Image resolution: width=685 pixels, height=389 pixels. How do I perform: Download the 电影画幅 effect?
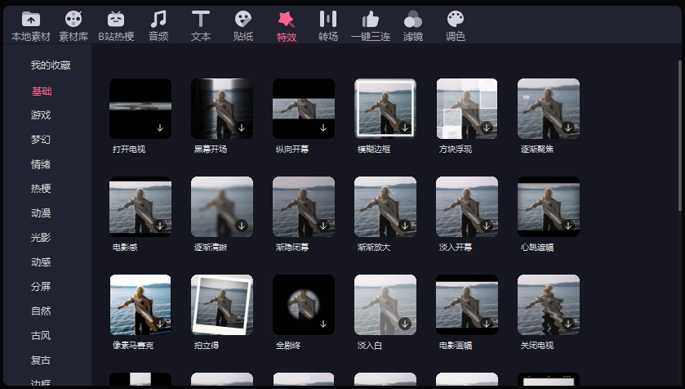coord(487,324)
